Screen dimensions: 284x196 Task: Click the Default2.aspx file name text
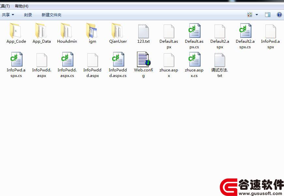point(220,44)
